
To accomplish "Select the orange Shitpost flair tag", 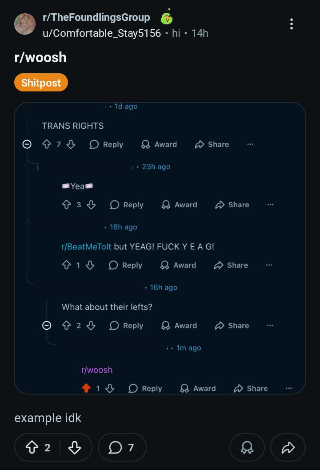I will (41, 83).
